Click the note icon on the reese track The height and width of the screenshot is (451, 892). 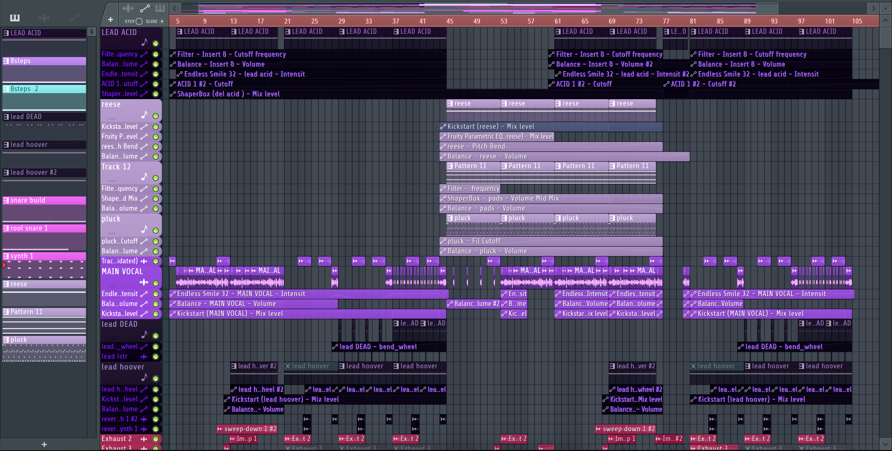(x=144, y=115)
